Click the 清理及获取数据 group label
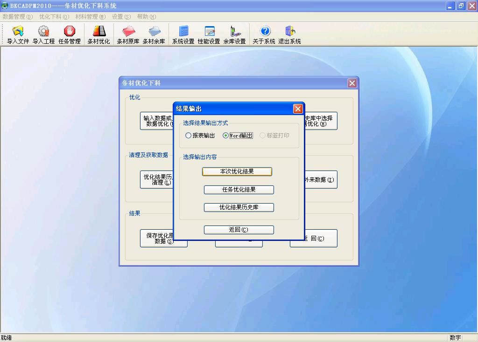 click(148, 155)
